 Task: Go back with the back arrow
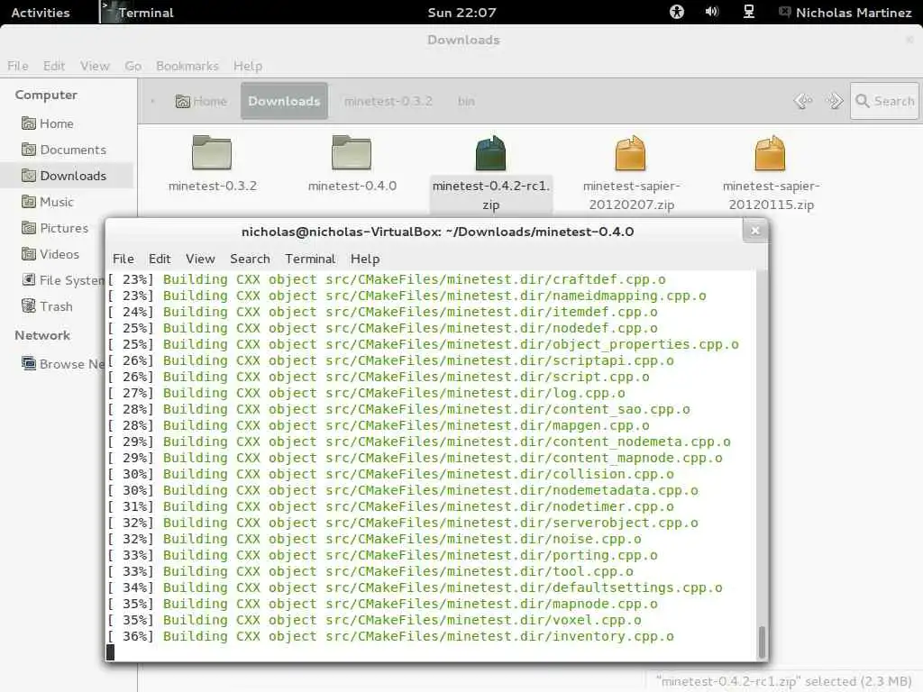[803, 101]
